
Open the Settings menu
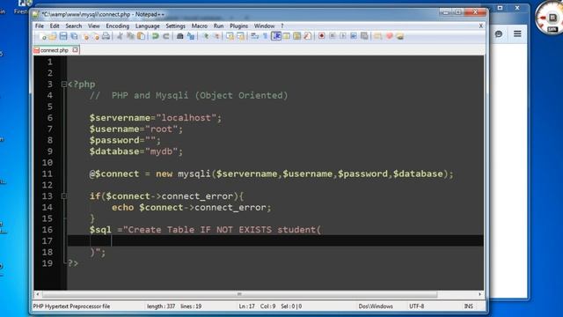(x=175, y=26)
